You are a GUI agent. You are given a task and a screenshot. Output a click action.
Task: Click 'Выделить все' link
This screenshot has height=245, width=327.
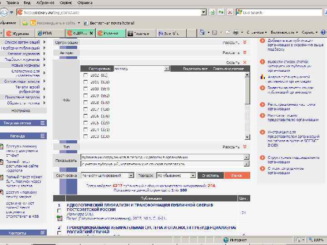pos(195,69)
